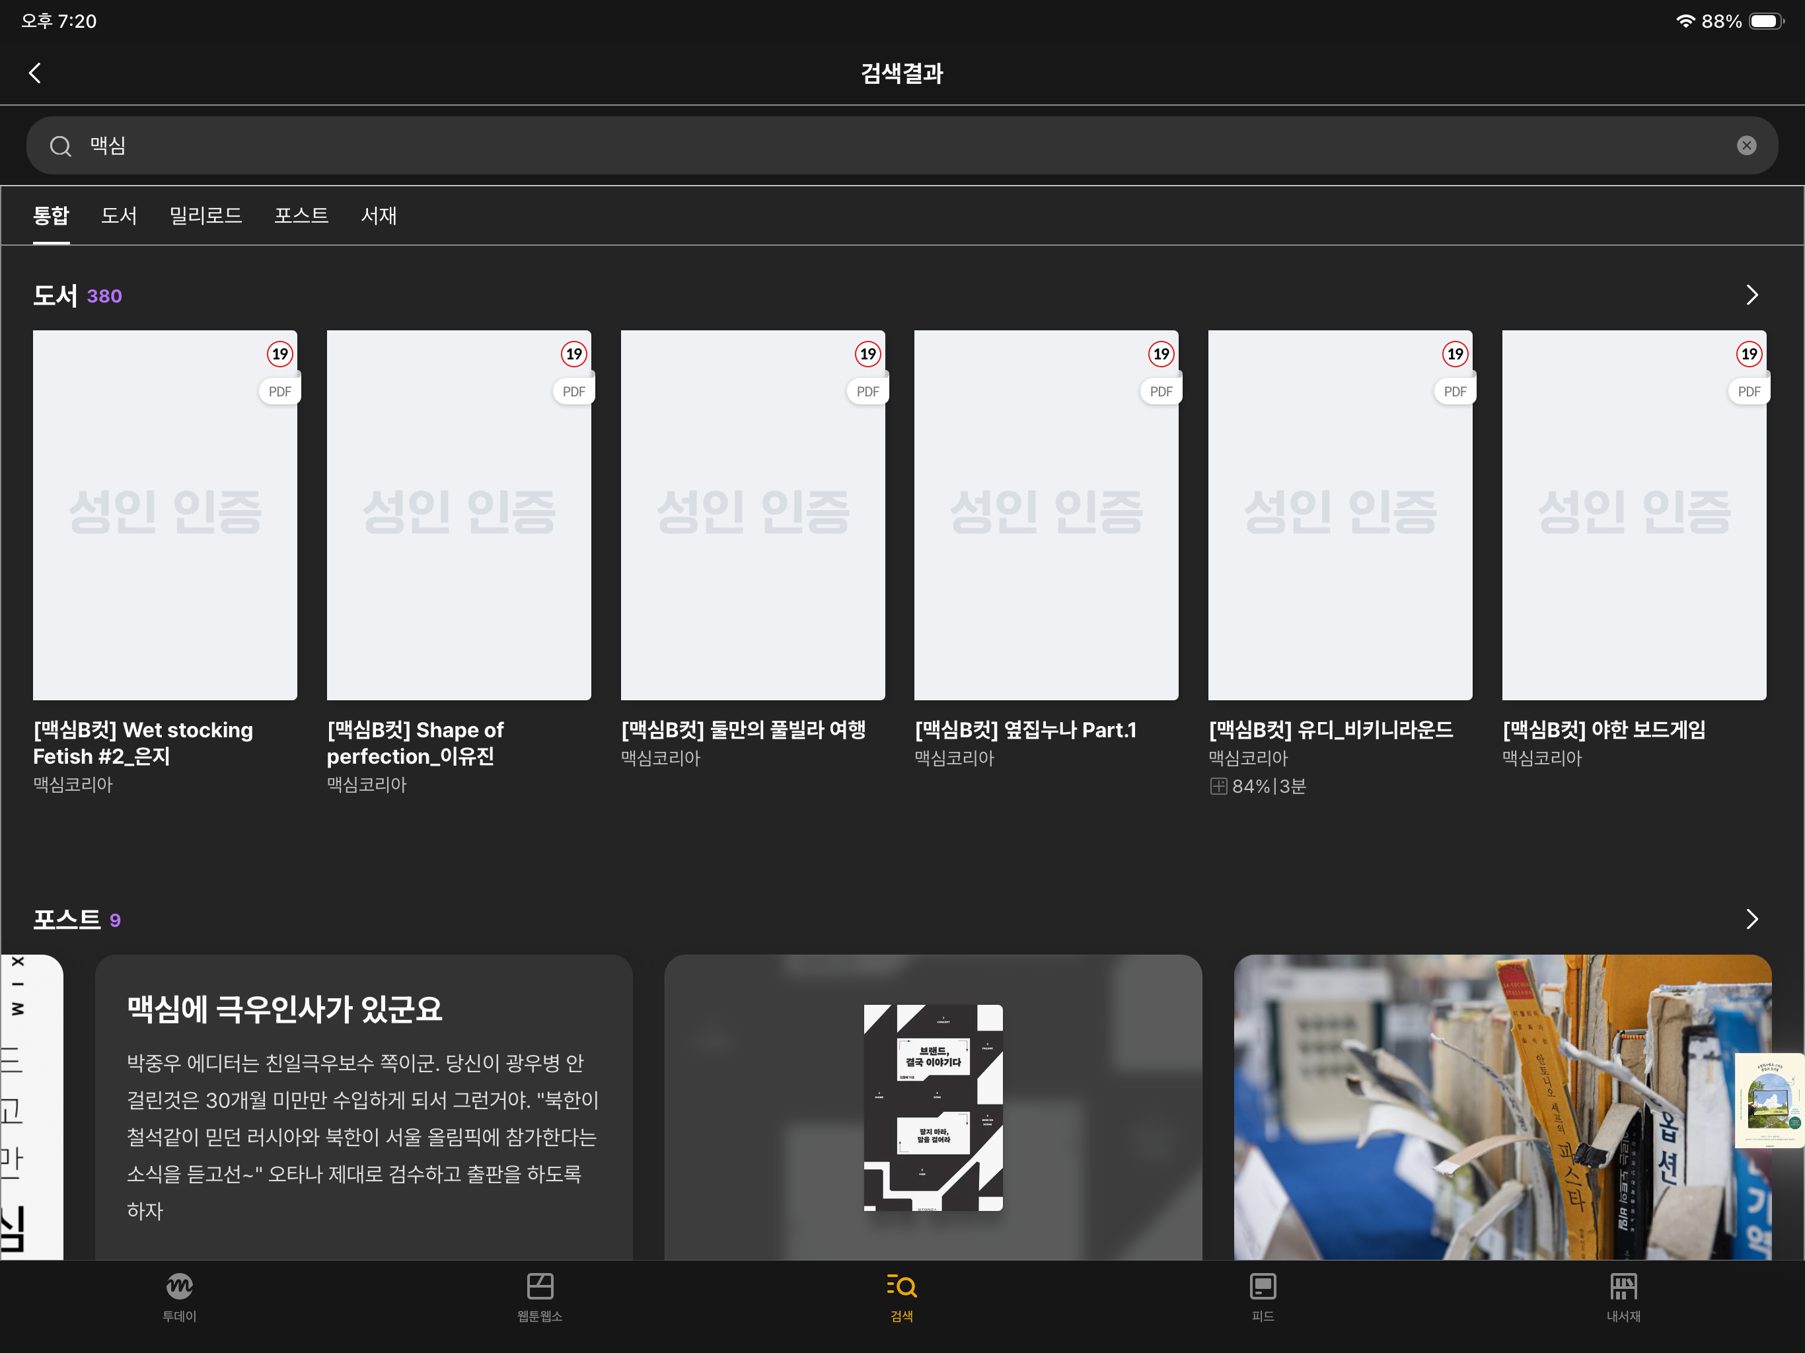Expand the 도서 380 results chevron

coord(1751,295)
